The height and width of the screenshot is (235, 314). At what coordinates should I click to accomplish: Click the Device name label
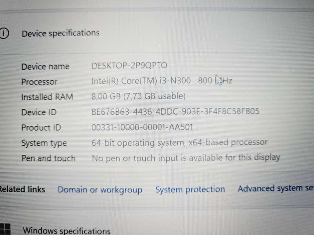point(46,67)
